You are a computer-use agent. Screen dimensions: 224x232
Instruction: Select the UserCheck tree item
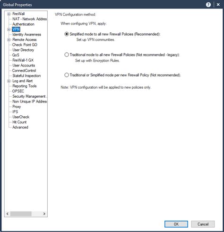coord(21,117)
